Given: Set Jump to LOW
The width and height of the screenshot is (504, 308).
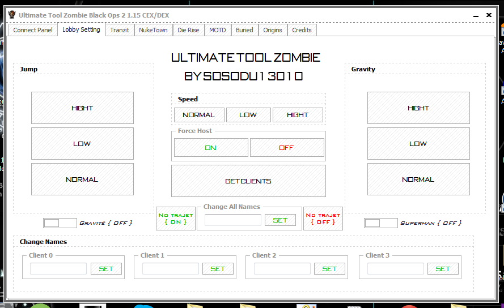Looking at the screenshot, I should [x=82, y=144].
